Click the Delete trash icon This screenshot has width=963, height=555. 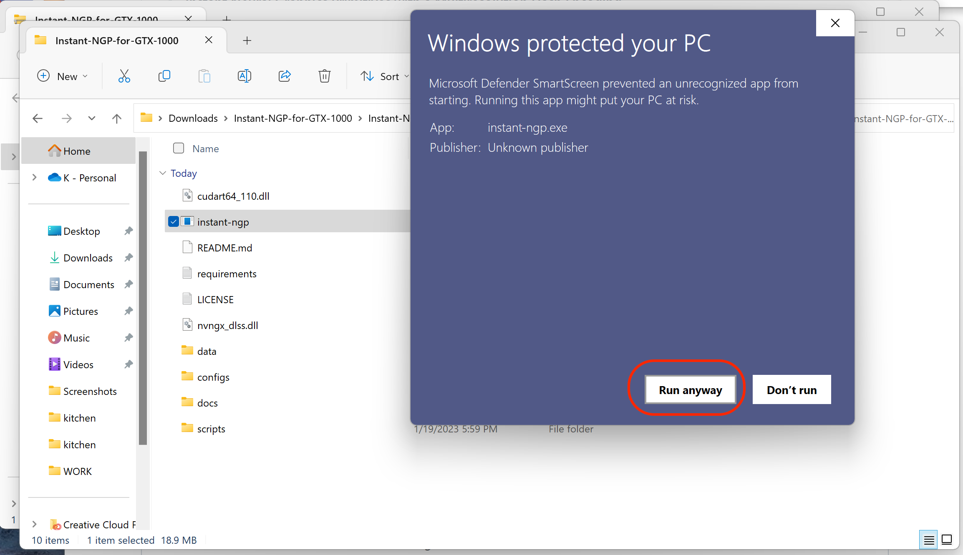pyautogui.click(x=324, y=76)
